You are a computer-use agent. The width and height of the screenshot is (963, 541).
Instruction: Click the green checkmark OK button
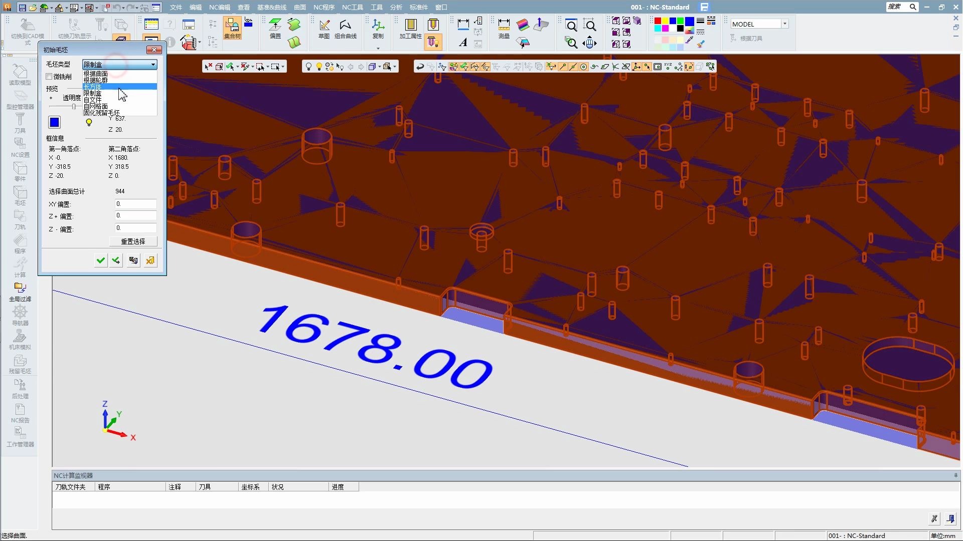[x=101, y=260]
